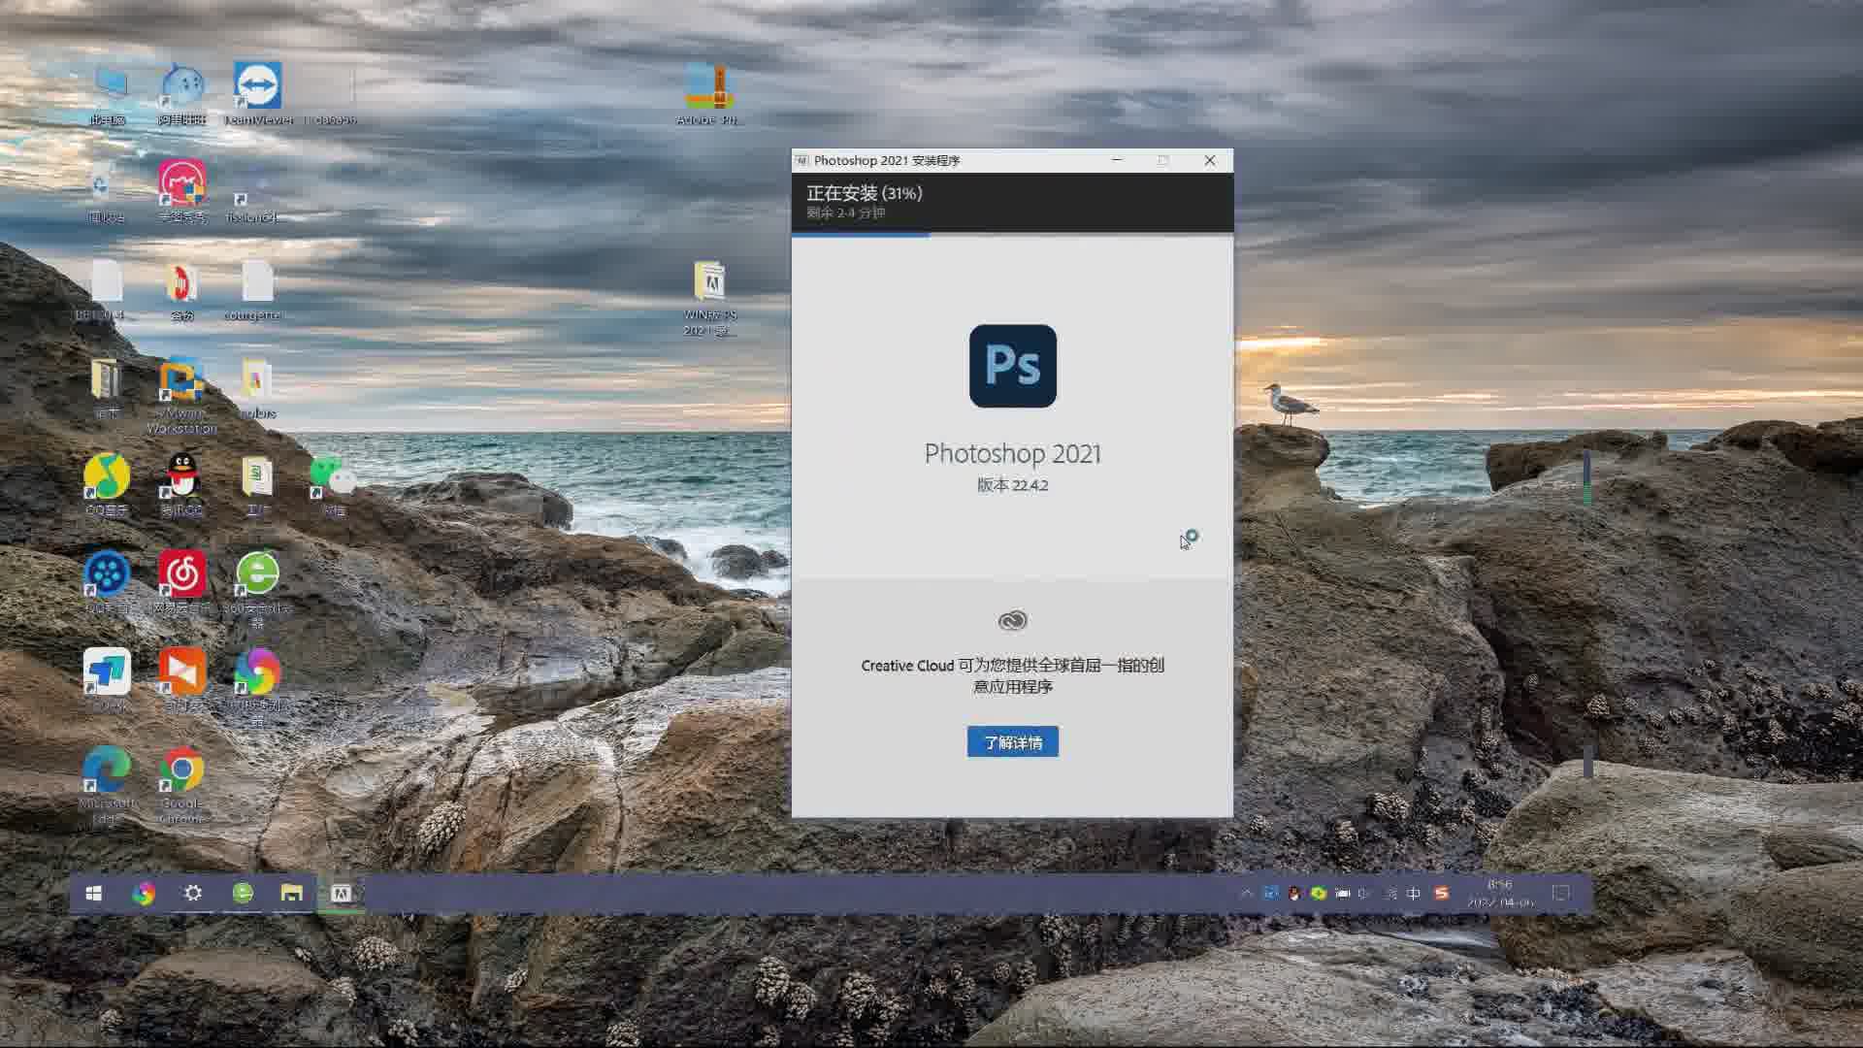
Task: Select the binder folder desktop icon above VMware
Action: pyautogui.click(x=107, y=388)
